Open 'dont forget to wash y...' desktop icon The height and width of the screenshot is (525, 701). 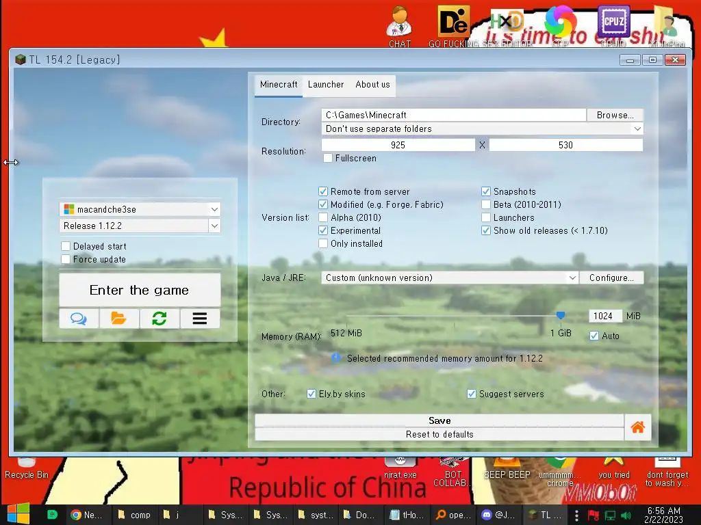[667, 472]
